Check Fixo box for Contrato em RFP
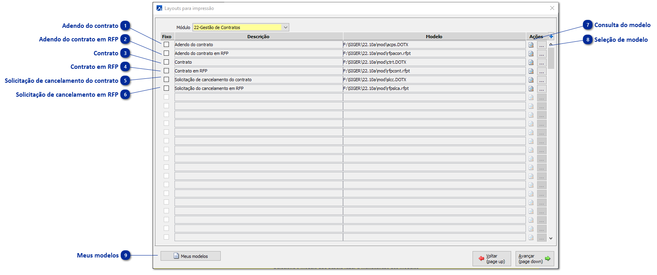 coord(167,71)
